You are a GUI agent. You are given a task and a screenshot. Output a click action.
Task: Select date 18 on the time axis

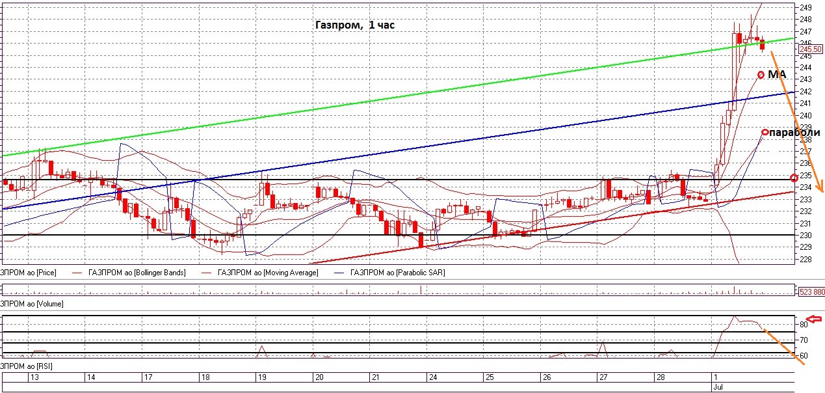[x=205, y=377]
